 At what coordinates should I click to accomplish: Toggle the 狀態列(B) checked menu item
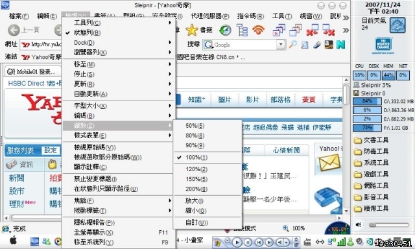click(119, 32)
